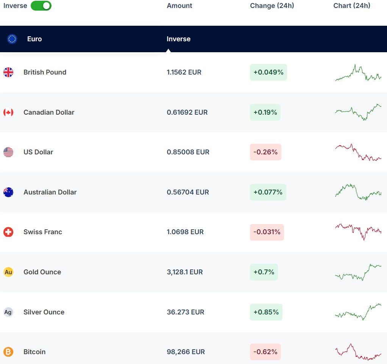The image size is (387, 364).
Task: Click the Chart (24h) column header
Action: tap(352, 6)
